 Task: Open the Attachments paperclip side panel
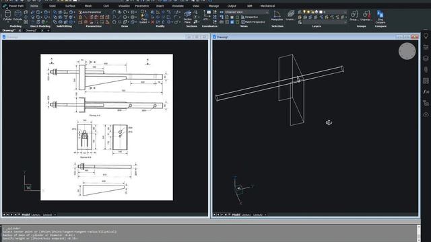click(426, 69)
